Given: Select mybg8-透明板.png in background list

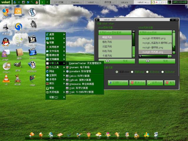Looking at the screenshot, I should point(155,48).
